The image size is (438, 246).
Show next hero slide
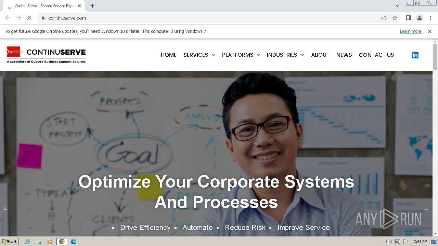426,208
